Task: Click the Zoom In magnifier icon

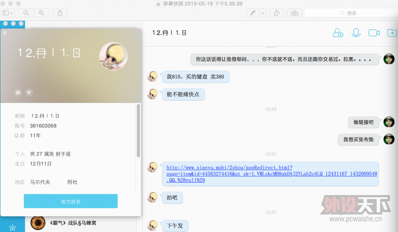Action: click(x=41, y=13)
